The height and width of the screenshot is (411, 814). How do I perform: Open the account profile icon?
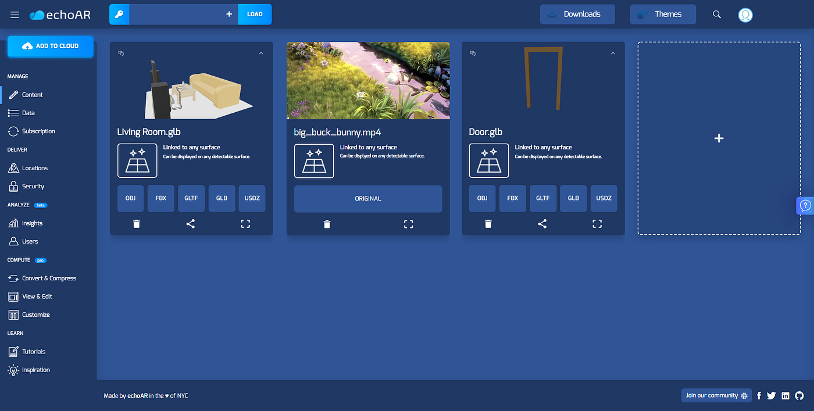pos(745,14)
